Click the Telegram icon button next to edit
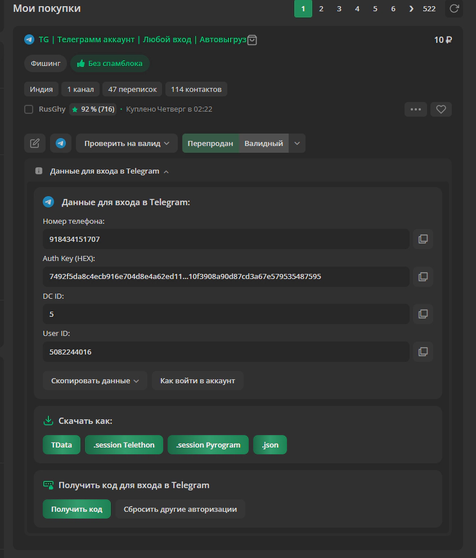The image size is (476, 558). [x=61, y=143]
